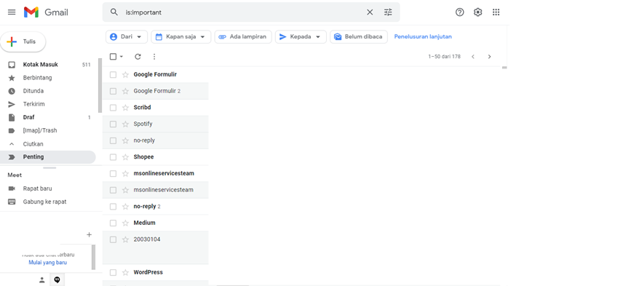626x286 pixels.
Task: Star the Scribd email
Action: click(x=125, y=108)
